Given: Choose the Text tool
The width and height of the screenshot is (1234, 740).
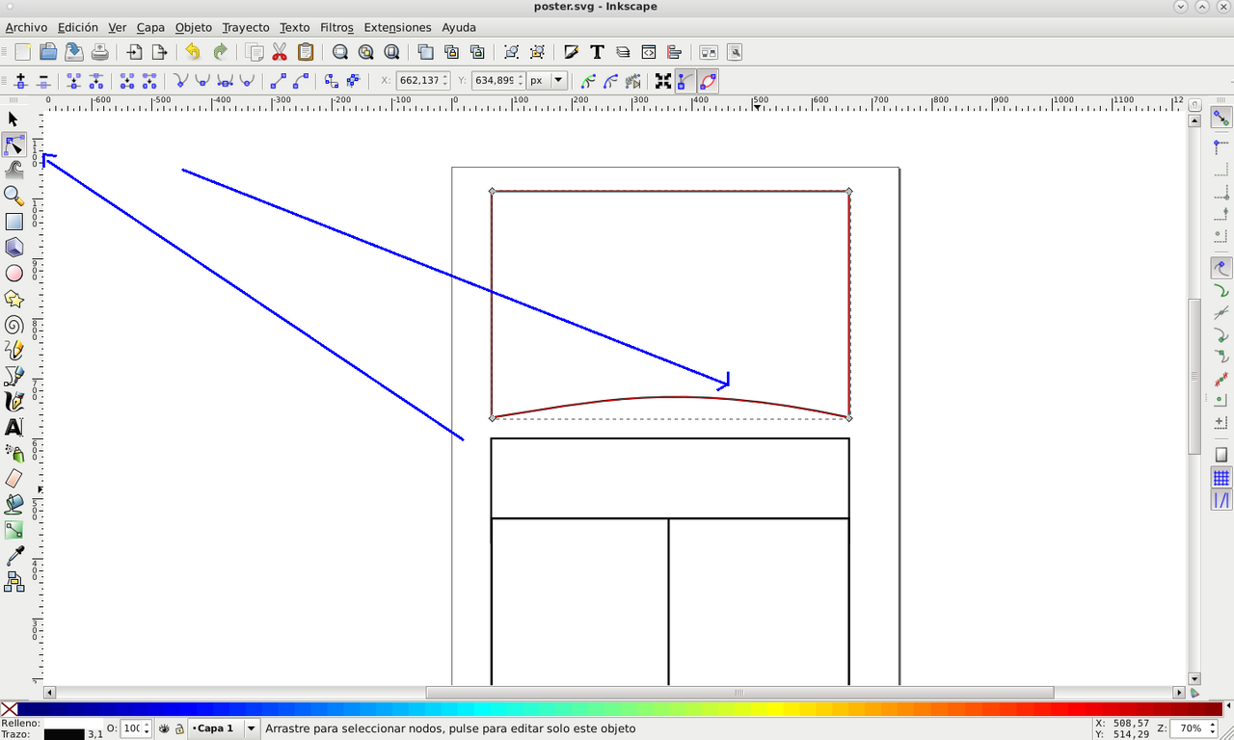Looking at the screenshot, I should point(13,428).
